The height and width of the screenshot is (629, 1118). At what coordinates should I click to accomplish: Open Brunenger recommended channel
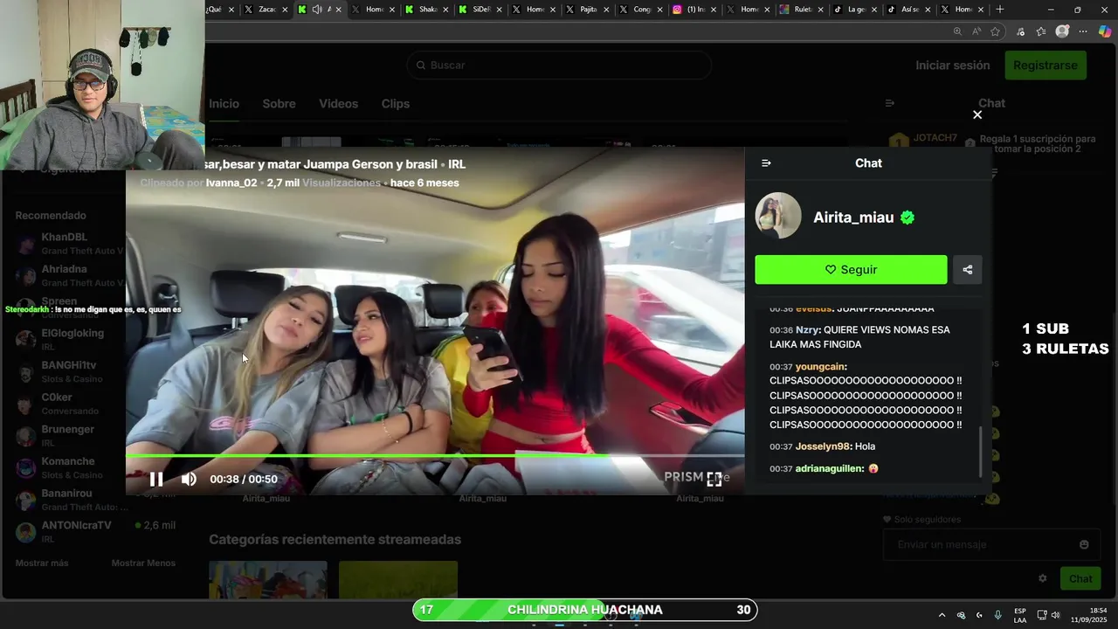(x=70, y=436)
